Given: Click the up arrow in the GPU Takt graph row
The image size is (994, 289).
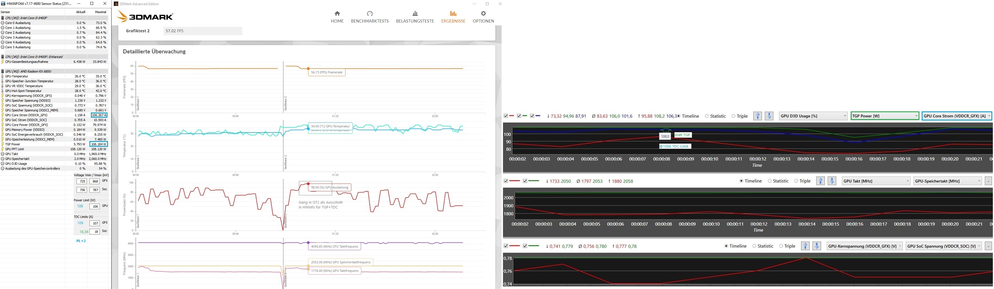Looking at the screenshot, I should 820,181.
